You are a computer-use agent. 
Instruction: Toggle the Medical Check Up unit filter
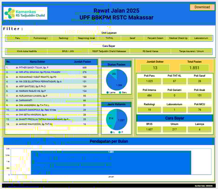[x=178, y=38]
